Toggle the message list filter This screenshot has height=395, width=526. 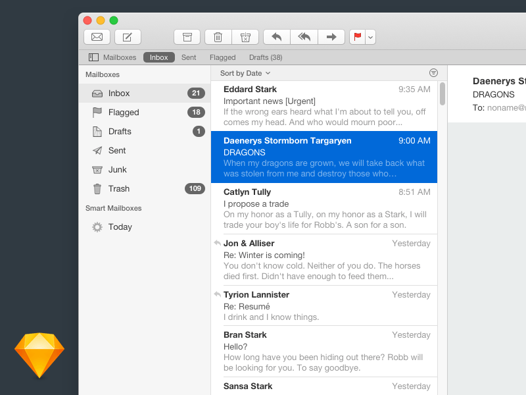click(433, 72)
